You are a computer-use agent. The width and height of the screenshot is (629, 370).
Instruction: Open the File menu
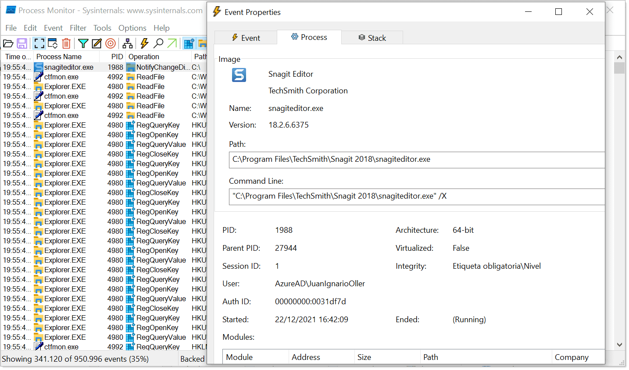click(x=11, y=28)
